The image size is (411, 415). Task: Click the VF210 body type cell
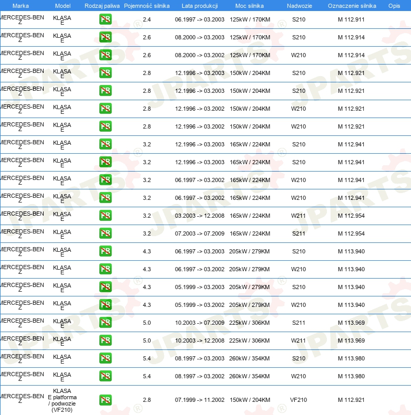pos(299,400)
